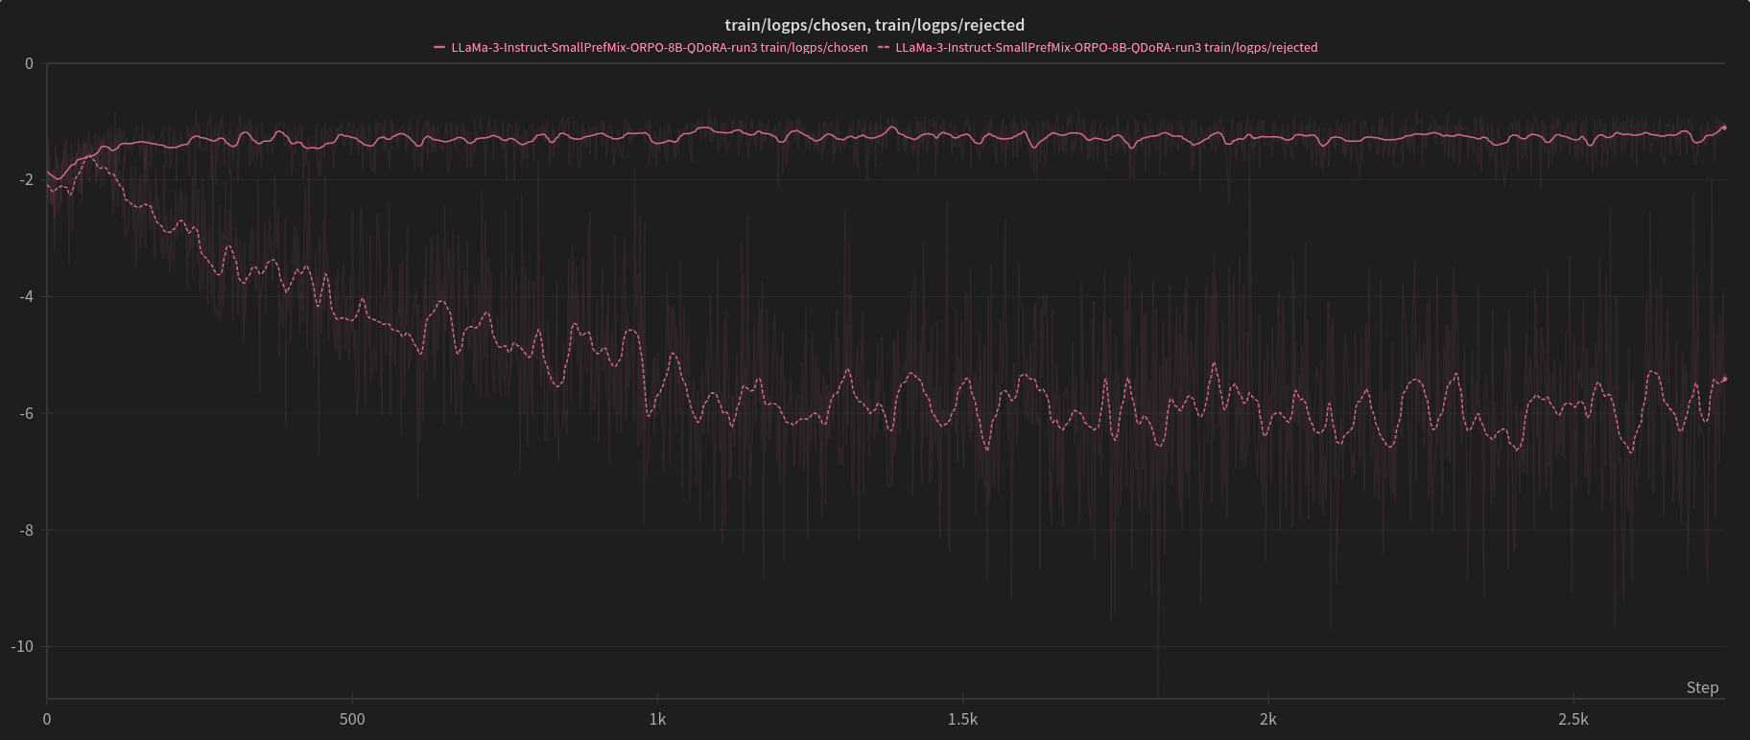Click the 2k step tick label
The width and height of the screenshot is (1750, 740).
pos(1267,719)
